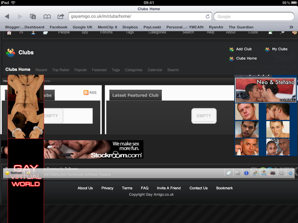
Task: Open the Safari bookmarks book icon
Action: point(47,17)
